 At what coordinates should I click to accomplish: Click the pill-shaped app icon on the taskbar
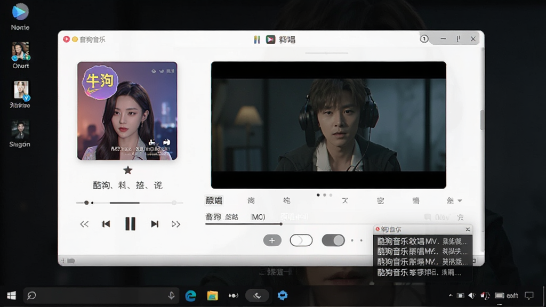pos(257,295)
